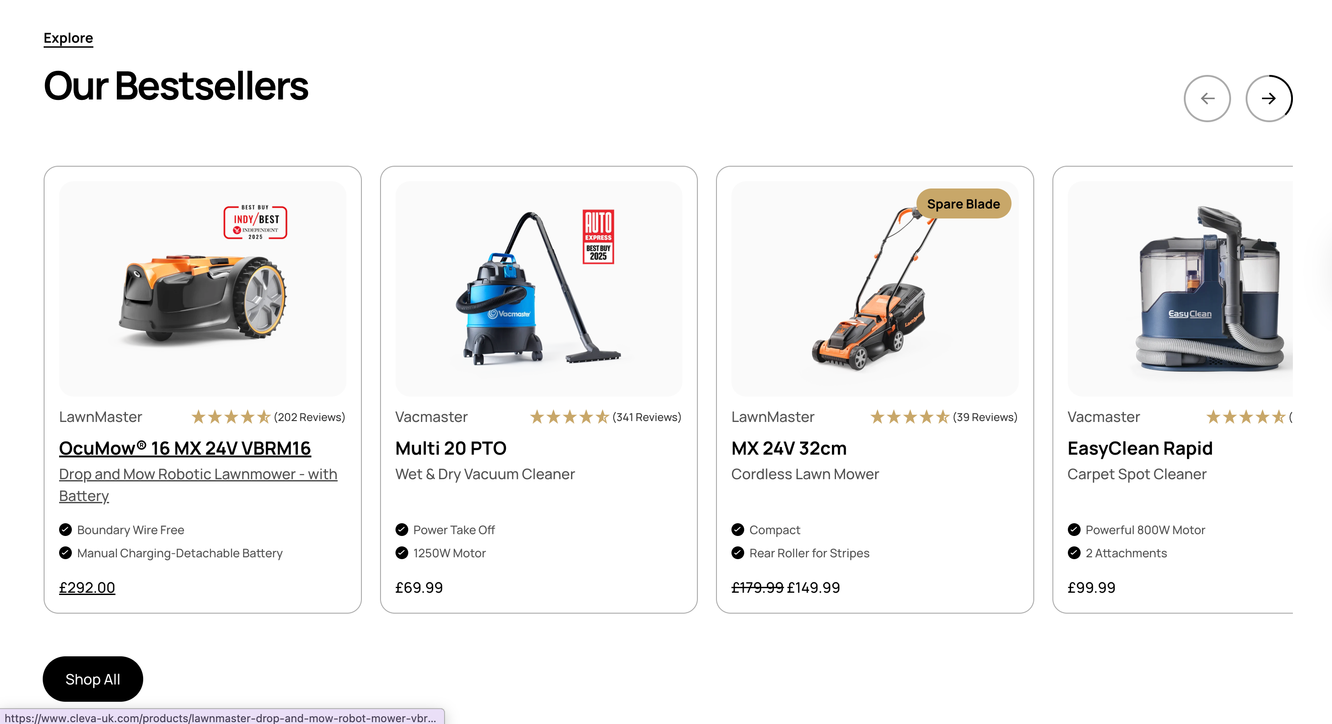
Task: Click the Multi 20 PTO star rating
Action: click(x=569, y=417)
